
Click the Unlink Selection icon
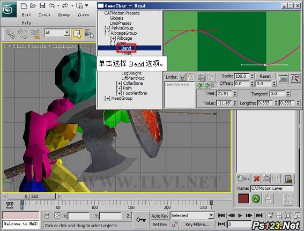point(23,34)
